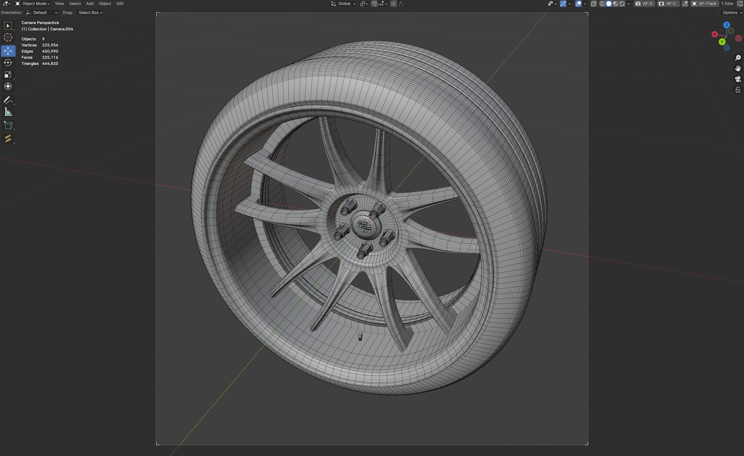Pick the Add Cube tool
Viewport: 744px width, 456px height.
(8, 125)
